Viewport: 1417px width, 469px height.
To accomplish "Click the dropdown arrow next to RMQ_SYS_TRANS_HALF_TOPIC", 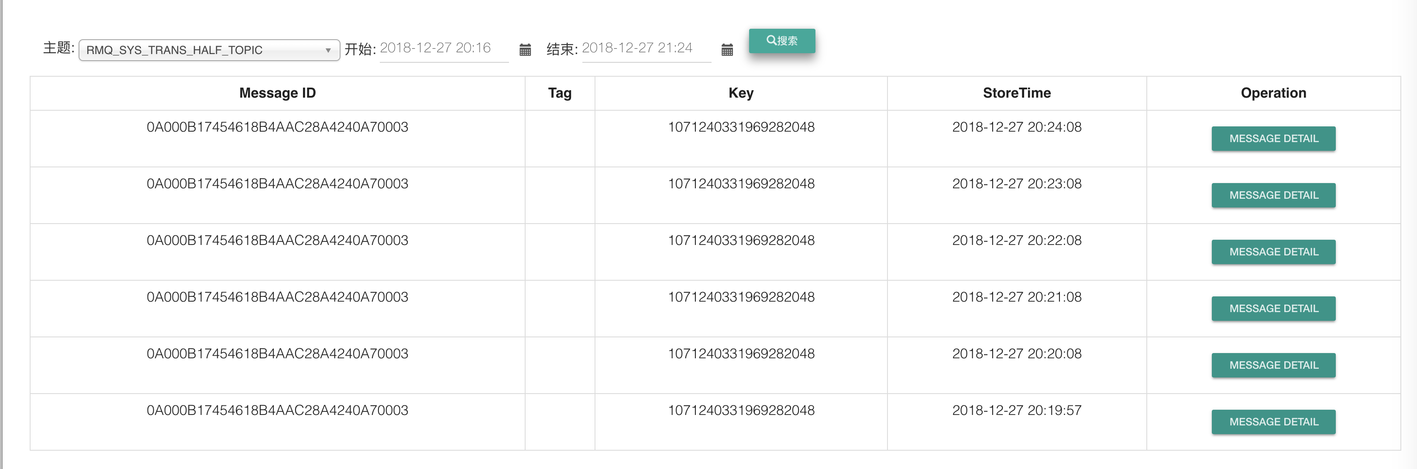I will 329,50.
